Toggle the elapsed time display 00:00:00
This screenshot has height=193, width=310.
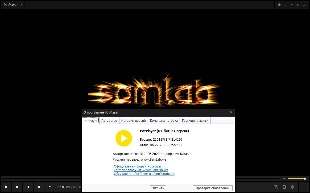point(64,187)
